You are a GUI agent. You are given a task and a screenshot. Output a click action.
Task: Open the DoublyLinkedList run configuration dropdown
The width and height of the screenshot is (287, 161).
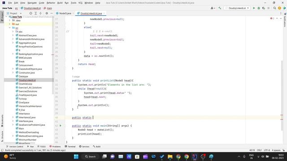[x=237, y=8]
